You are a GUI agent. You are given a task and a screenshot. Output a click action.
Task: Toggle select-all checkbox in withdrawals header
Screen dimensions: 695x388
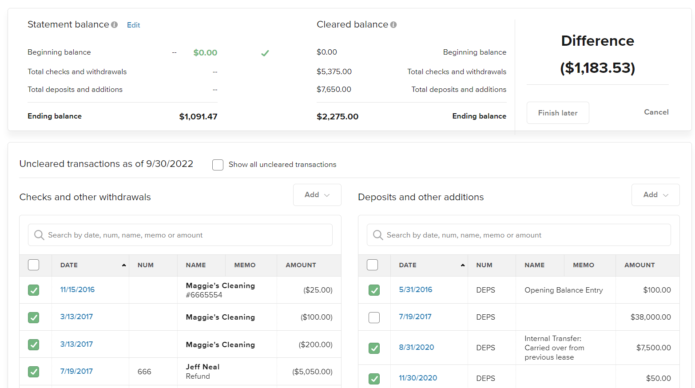coord(34,265)
